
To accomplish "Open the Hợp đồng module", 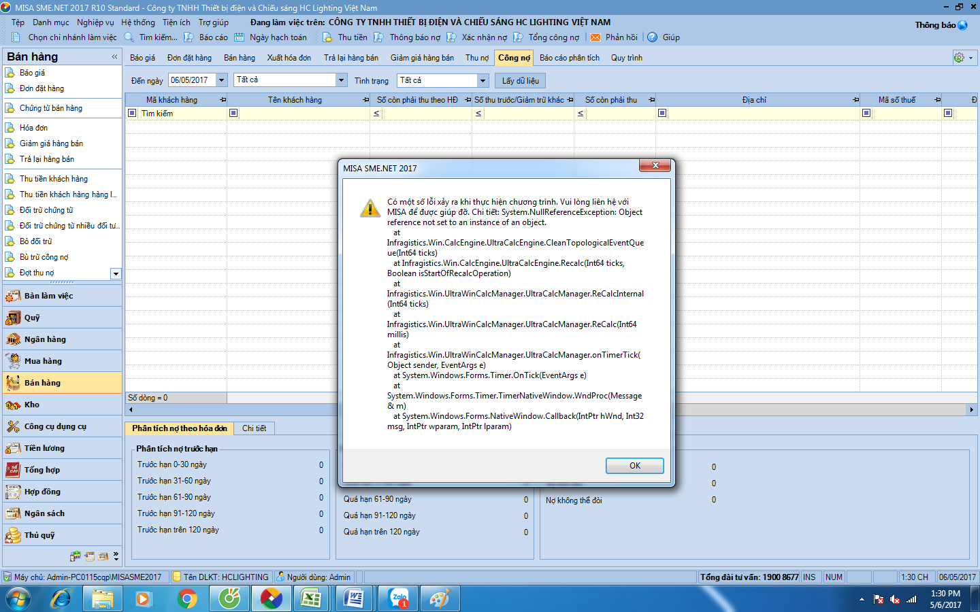I will (61, 492).
